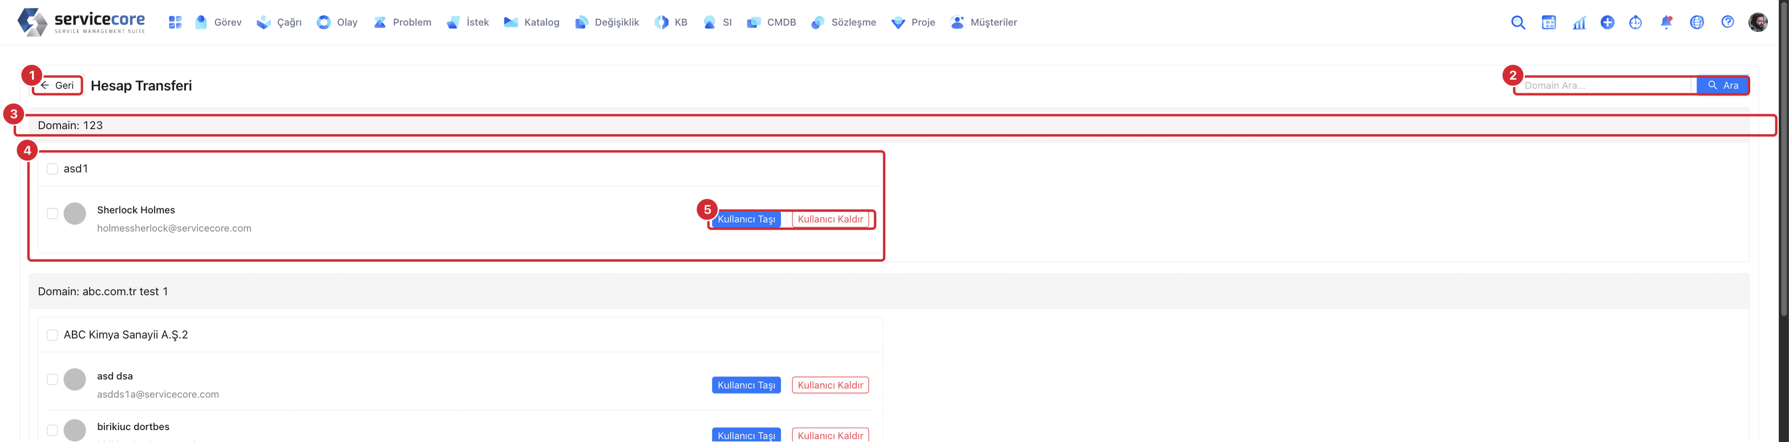Click Kullanıcı Taşı for asd dsa
Image resolution: width=1789 pixels, height=442 pixels.
(x=746, y=385)
